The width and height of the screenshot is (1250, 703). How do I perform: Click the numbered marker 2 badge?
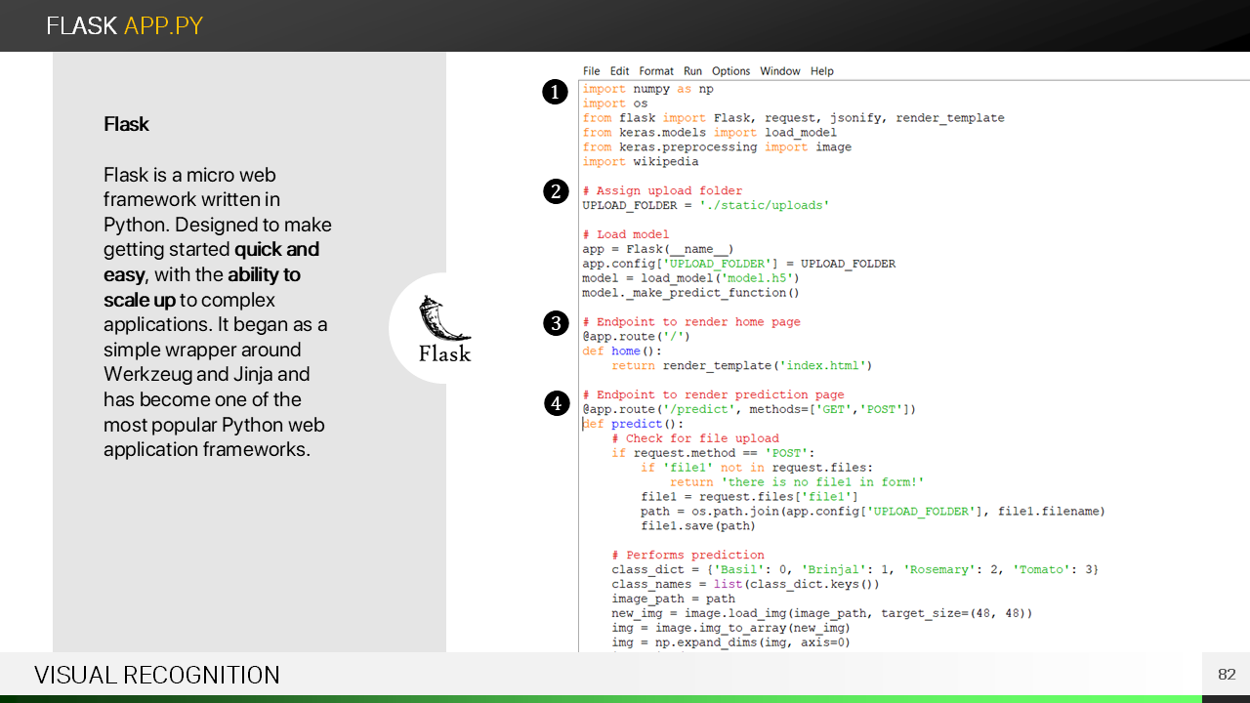point(555,191)
